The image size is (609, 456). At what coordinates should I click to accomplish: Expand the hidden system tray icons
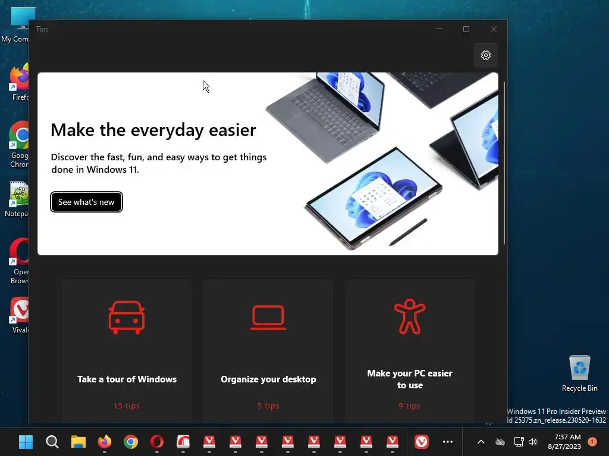(x=481, y=442)
